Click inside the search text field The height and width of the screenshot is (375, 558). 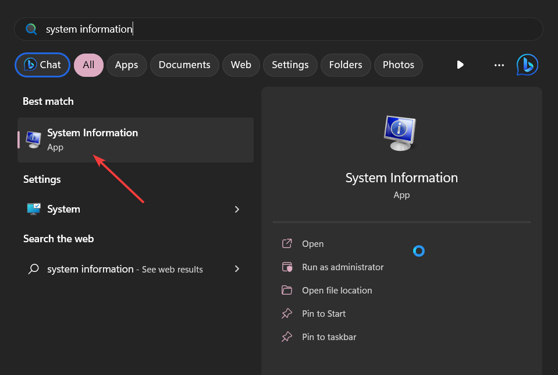point(291,29)
